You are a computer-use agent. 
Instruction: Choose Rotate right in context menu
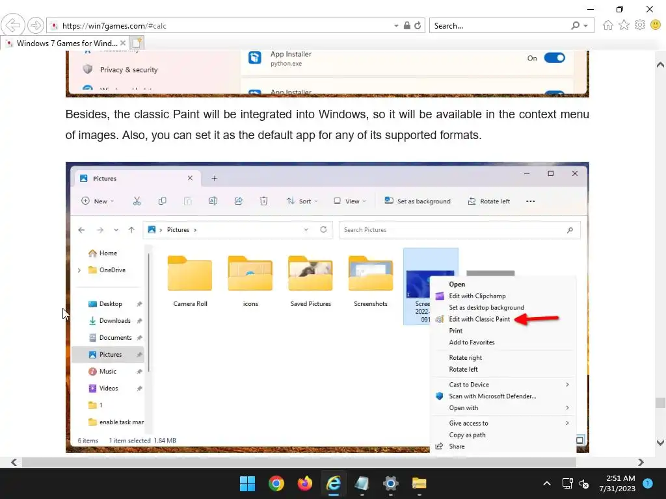coord(465,358)
